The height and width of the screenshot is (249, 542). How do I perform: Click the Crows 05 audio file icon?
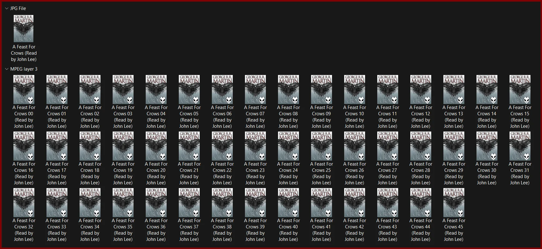(x=189, y=89)
